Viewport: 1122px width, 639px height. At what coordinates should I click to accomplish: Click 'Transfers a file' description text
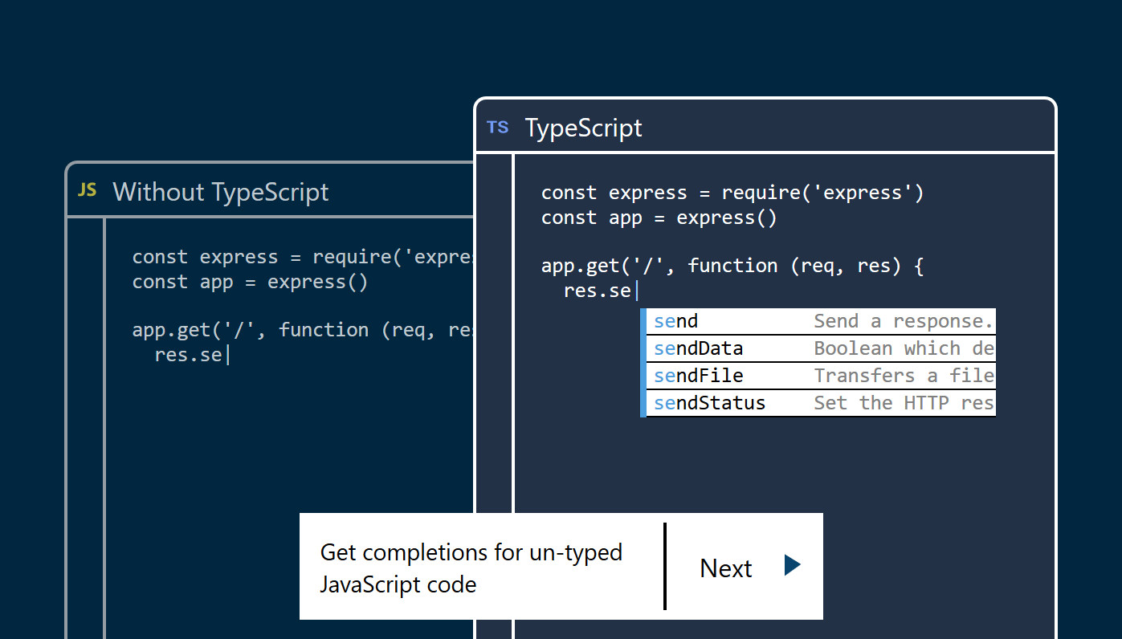(x=904, y=376)
